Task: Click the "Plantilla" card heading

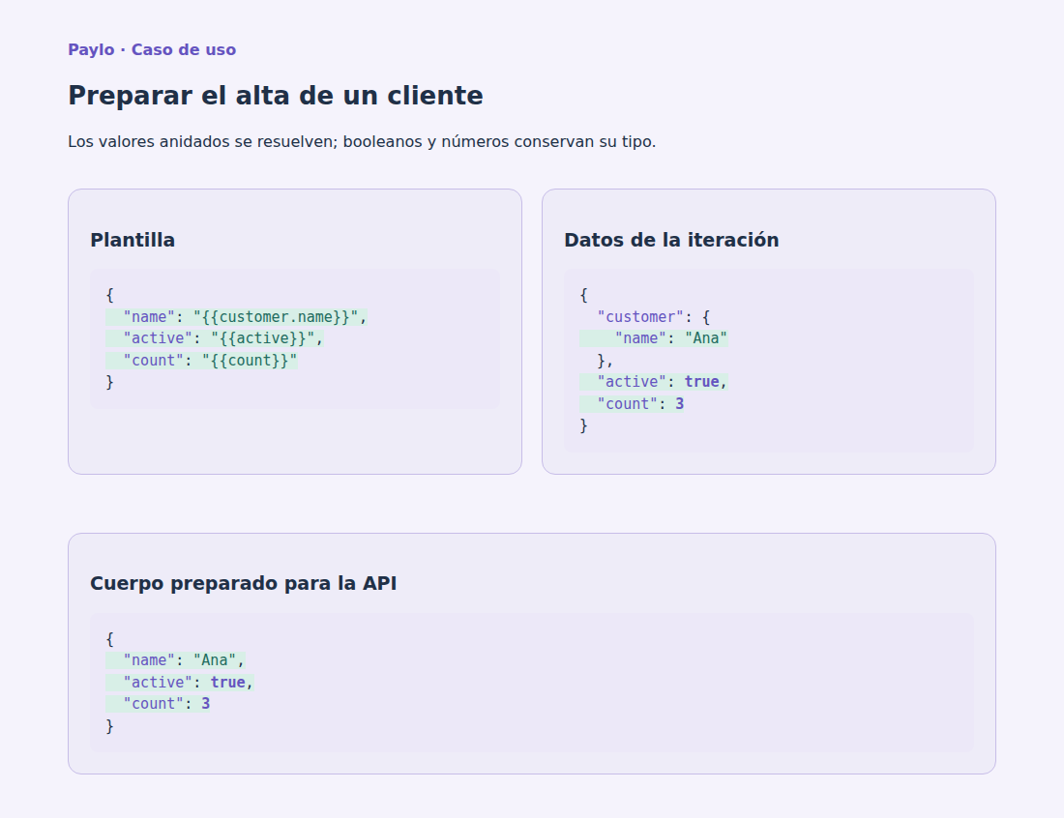Action: tap(133, 240)
